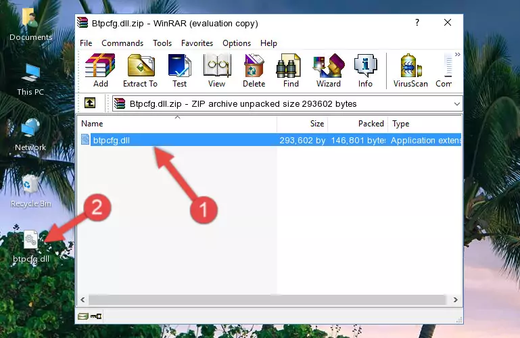Click the 146,801 packed size cell
The width and height of the screenshot is (520, 338).
358,141
